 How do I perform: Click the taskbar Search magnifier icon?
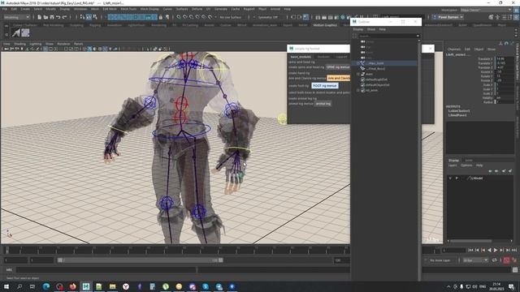19,286
